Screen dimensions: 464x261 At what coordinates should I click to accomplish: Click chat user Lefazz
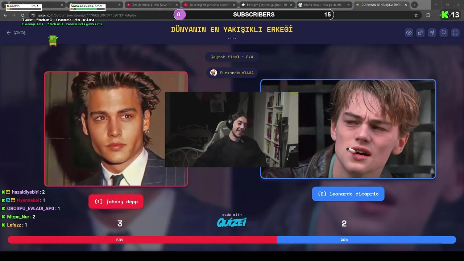14,225
